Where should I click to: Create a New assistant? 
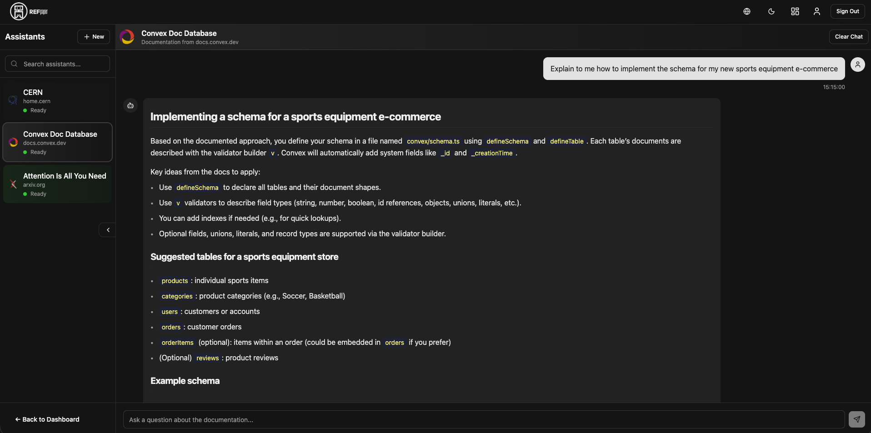coord(94,37)
